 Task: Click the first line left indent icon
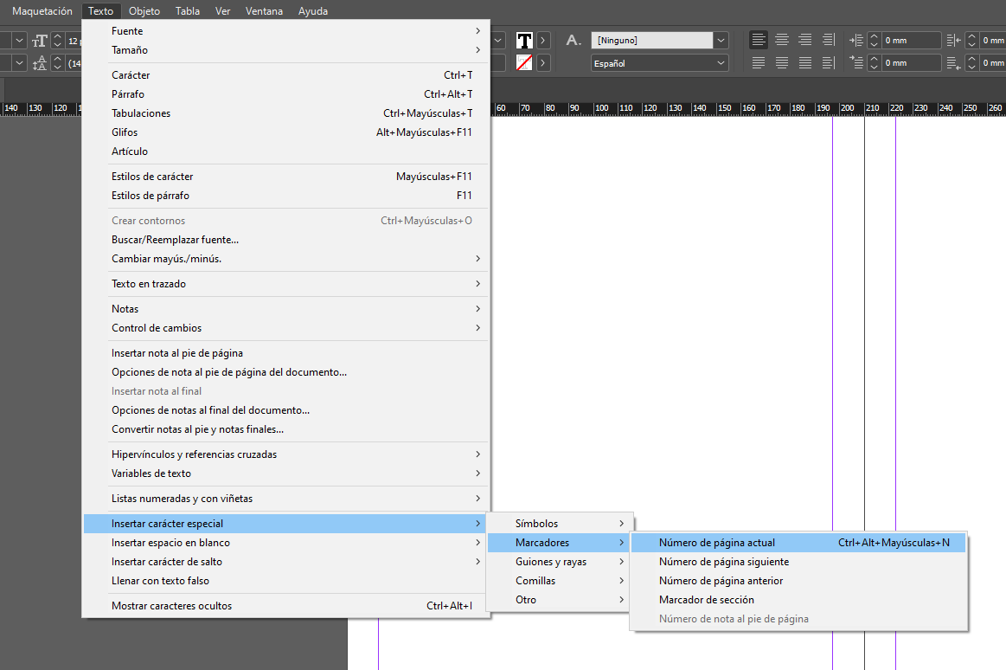click(x=856, y=63)
